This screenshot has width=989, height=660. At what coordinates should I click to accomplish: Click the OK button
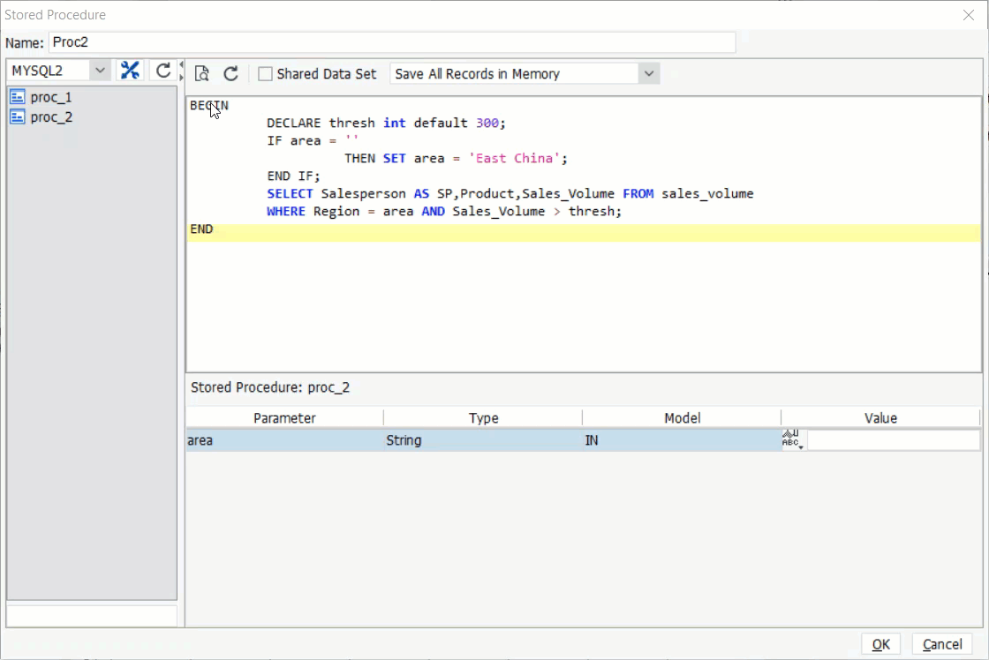tap(880, 644)
